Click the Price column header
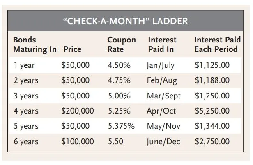This screenshot has height=165, width=253. click(x=72, y=49)
